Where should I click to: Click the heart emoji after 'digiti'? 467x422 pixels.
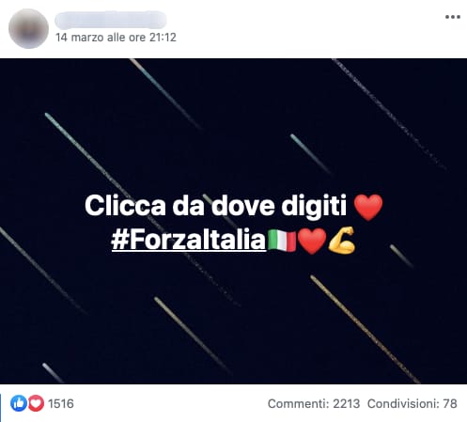coord(368,207)
